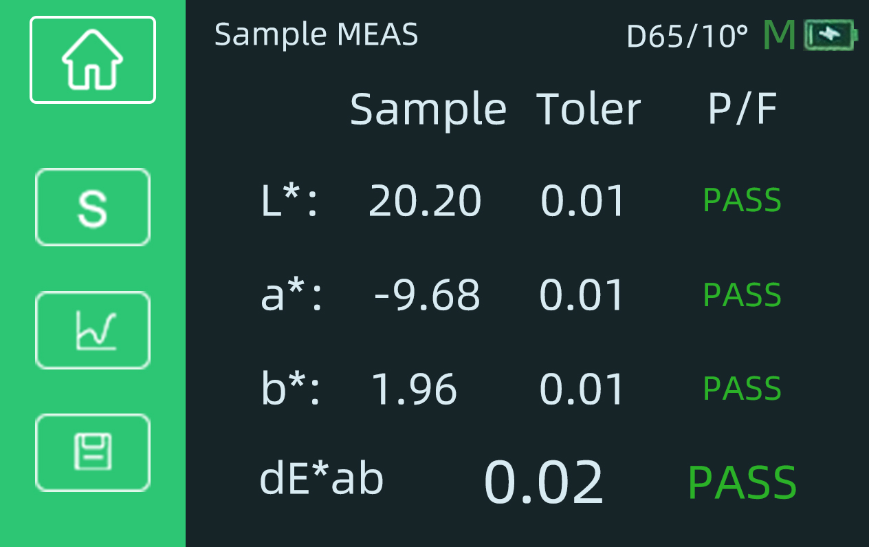
Task: Edit the b* tolerance value
Action: click(582, 389)
